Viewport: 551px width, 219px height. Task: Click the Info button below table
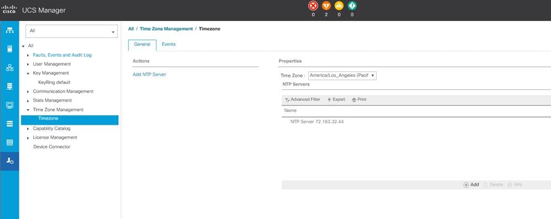pos(515,185)
